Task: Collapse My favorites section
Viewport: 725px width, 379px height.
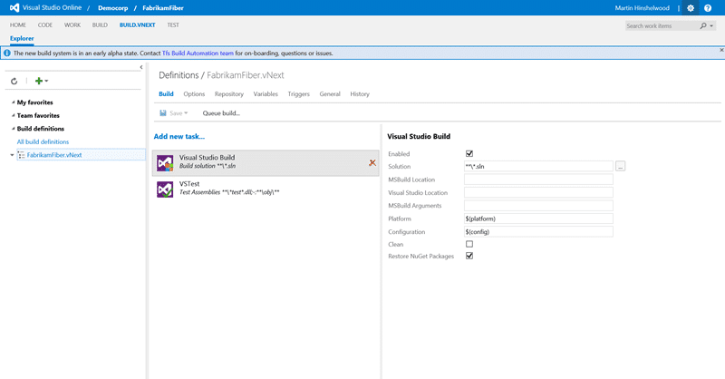Action: tap(13, 102)
